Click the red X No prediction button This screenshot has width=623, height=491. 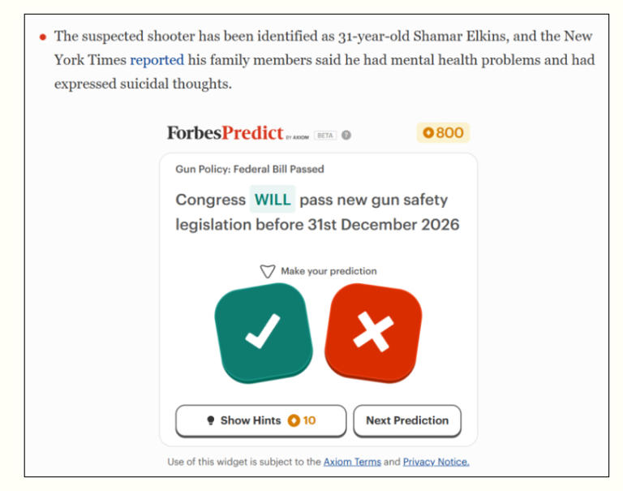[373, 332]
